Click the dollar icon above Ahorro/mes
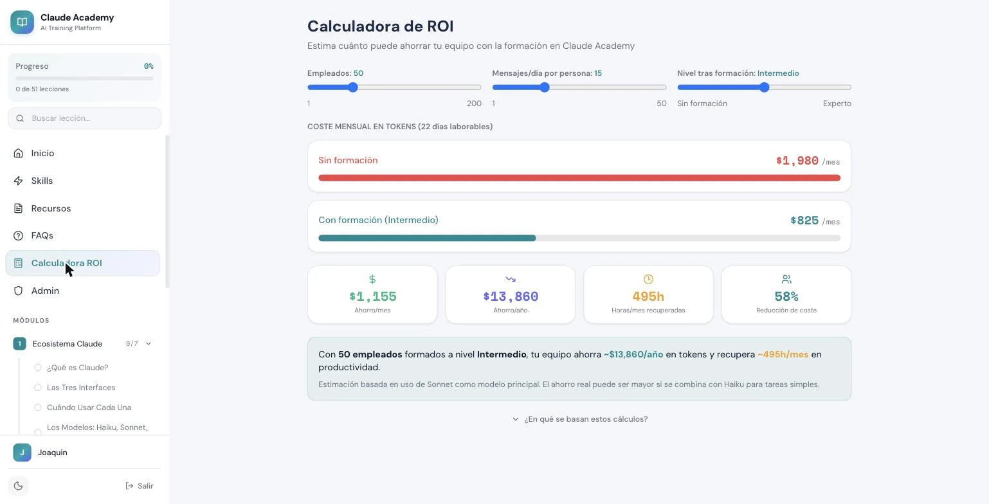This screenshot has height=504, width=989. click(x=372, y=279)
